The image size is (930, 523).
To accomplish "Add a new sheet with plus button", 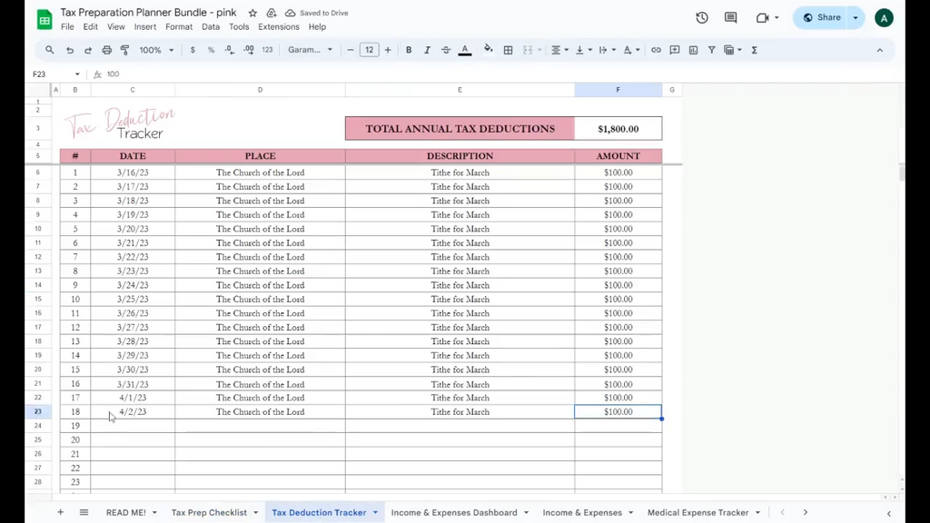I will click(61, 513).
